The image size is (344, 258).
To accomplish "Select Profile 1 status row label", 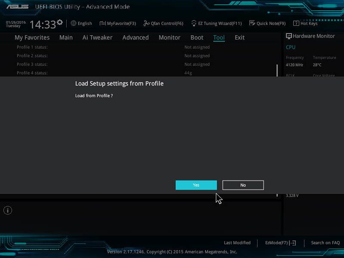I will click(x=32, y=47).
